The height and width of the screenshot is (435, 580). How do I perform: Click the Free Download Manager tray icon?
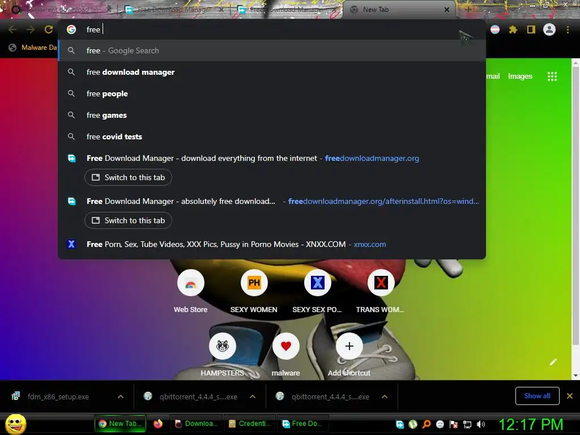pos(400,424)
